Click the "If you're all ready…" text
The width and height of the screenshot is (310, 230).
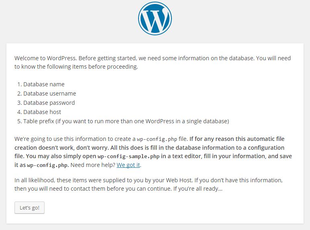pos(198,189)
